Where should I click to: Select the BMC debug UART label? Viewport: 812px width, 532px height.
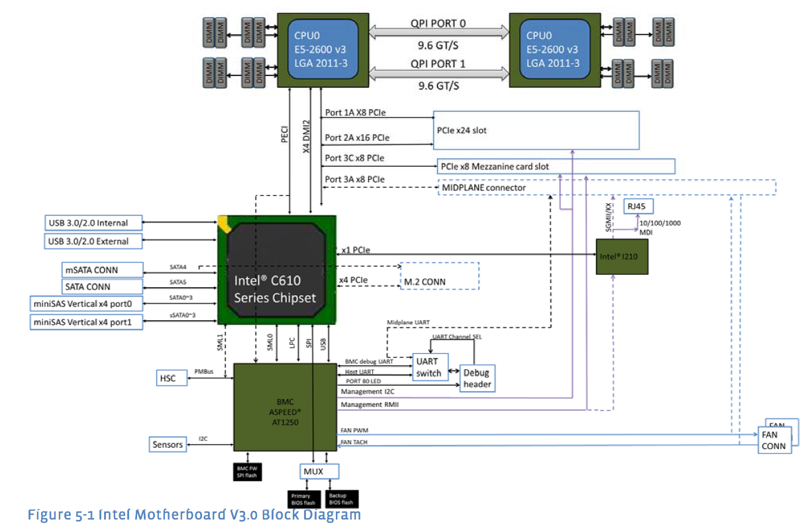tap(369, 362)
